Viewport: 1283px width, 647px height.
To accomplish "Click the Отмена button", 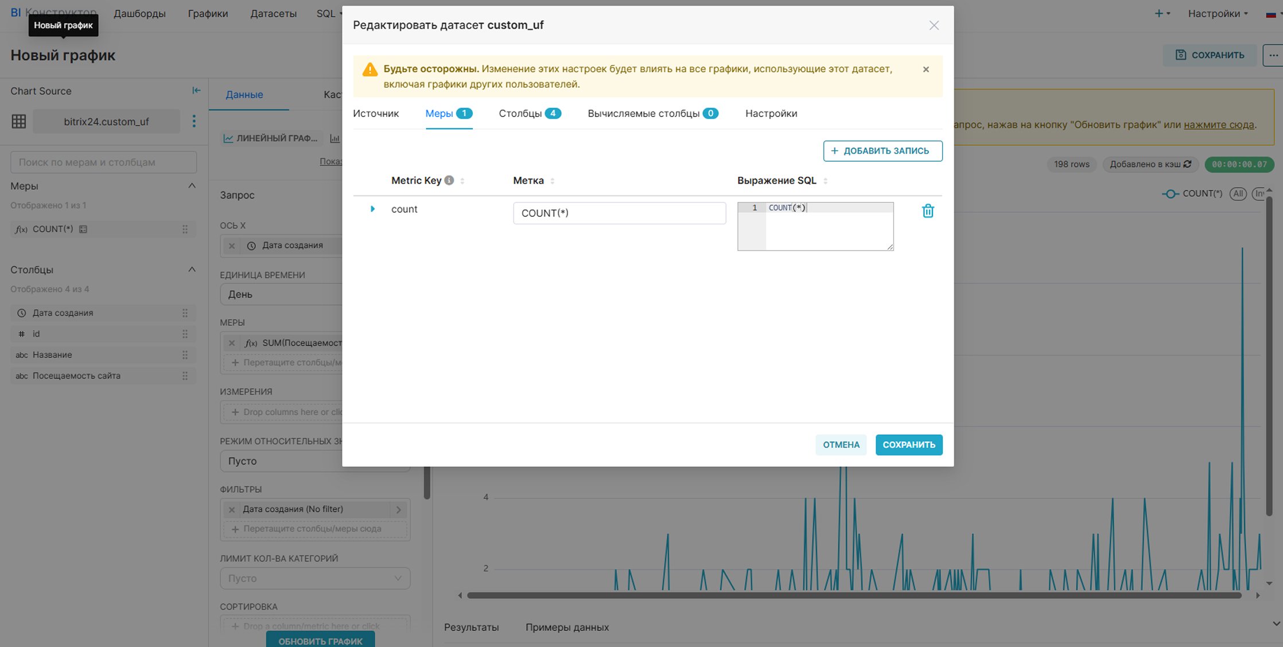I will point(841,445).
